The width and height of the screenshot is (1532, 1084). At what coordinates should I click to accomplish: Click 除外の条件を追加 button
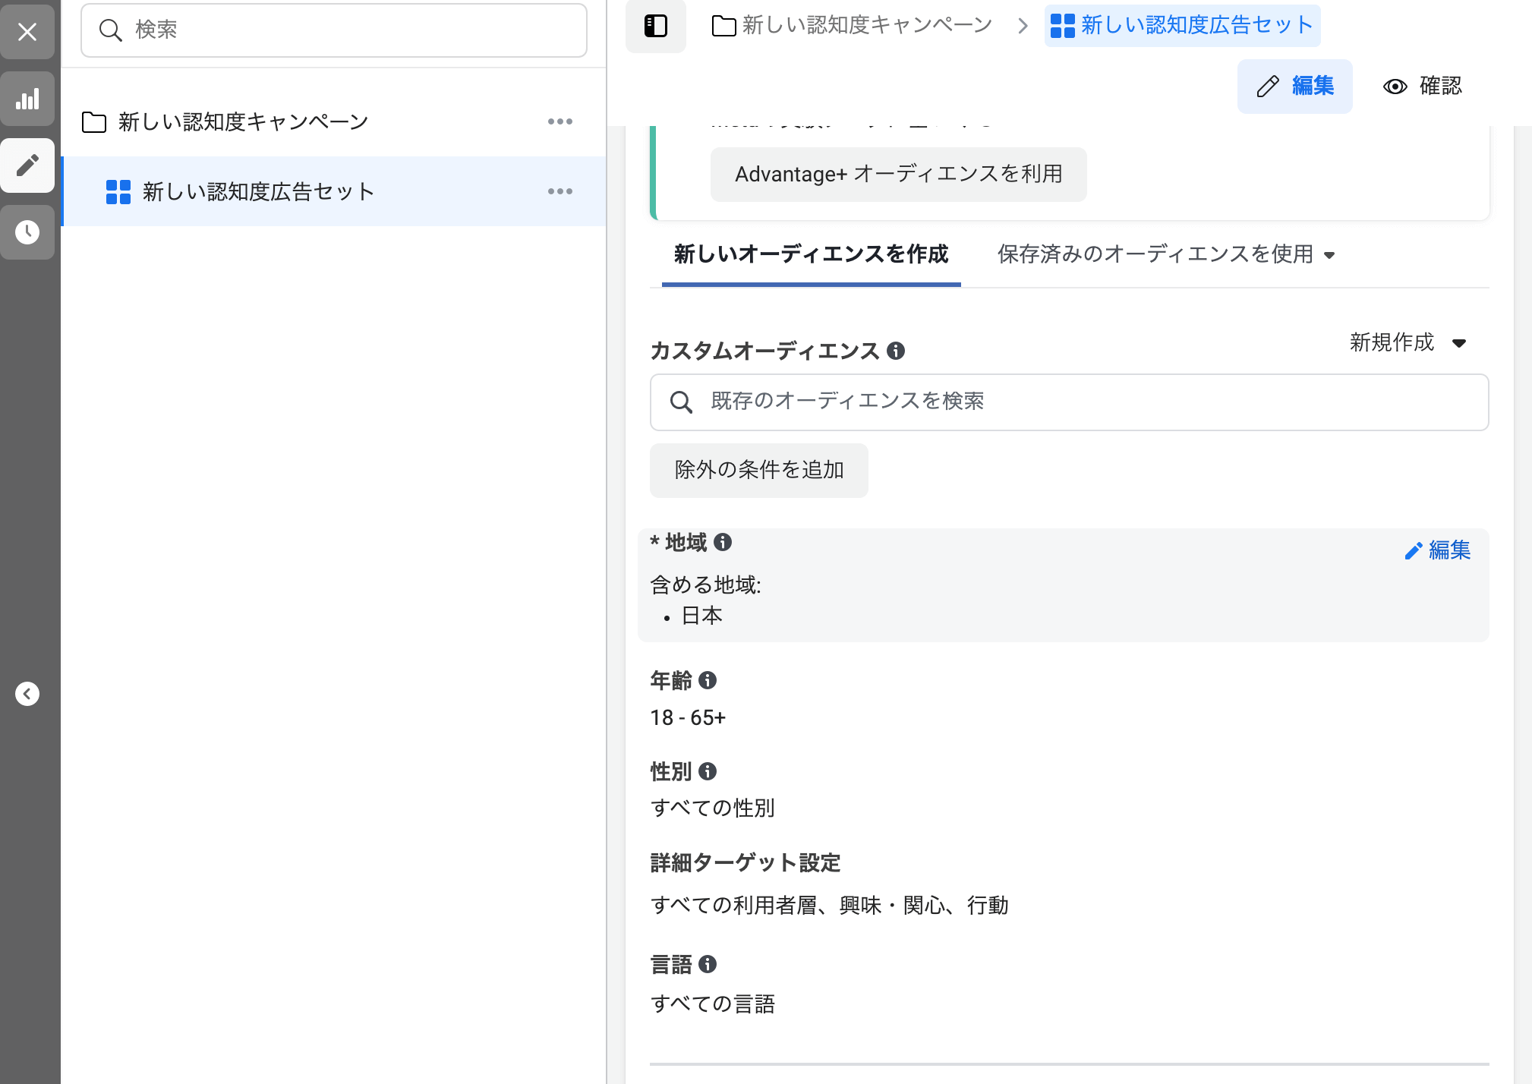759,471
